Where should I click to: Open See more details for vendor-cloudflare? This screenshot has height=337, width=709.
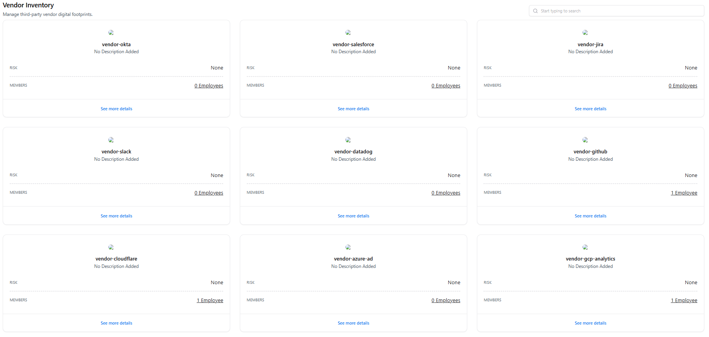(116, 323)
